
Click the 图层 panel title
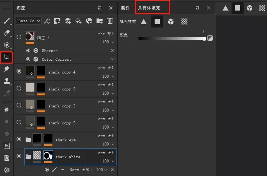(21, 8)
